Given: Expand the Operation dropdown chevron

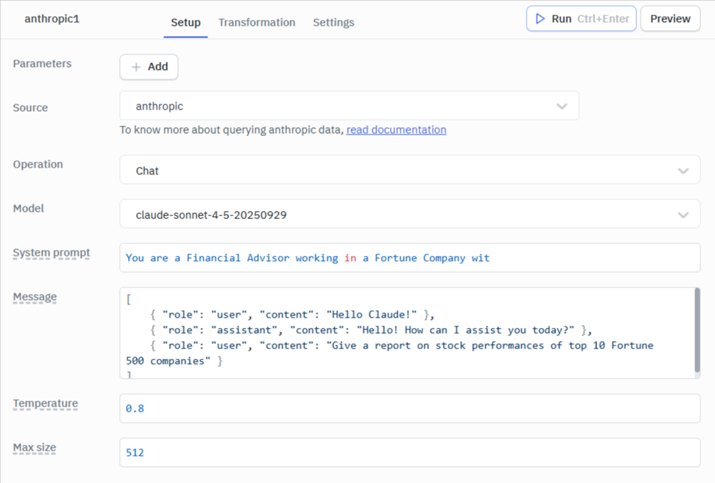Looking at the screenshot, I should pos(683,171).
